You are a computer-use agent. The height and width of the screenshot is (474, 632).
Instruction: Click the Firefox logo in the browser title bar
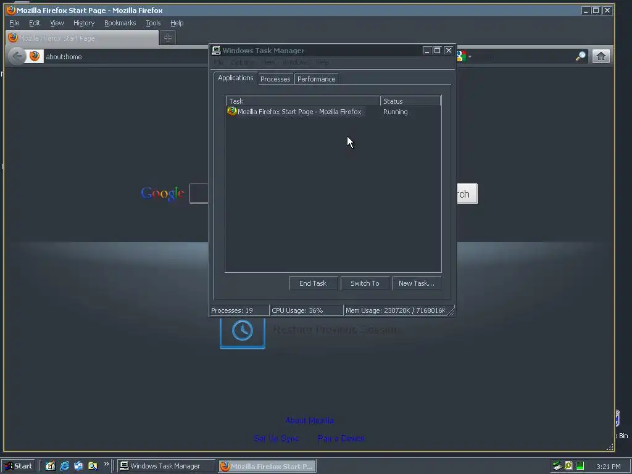(11, 10)
